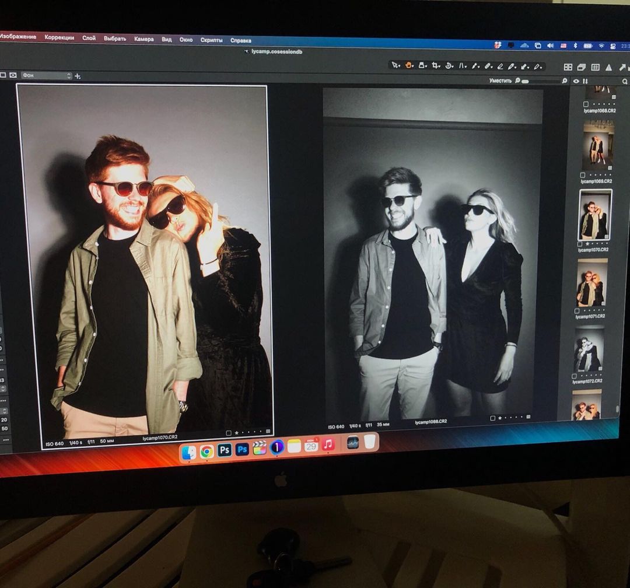Click the add layer plus icon
Image resolution: width=630 pixels, height=588 pixels.
(x=78, y=76)
